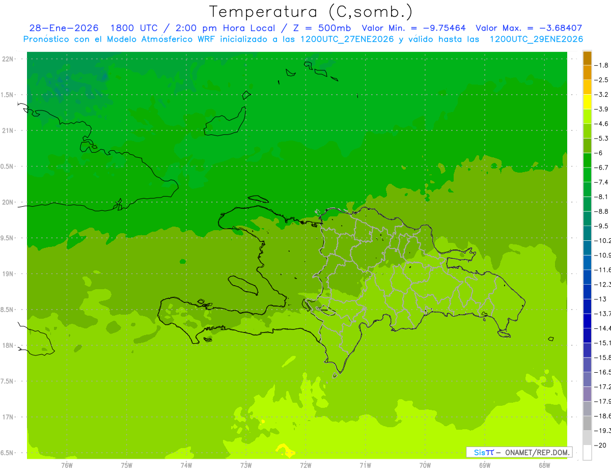
Task: Click the '71W' longitude label
Action: coord(365,465)
